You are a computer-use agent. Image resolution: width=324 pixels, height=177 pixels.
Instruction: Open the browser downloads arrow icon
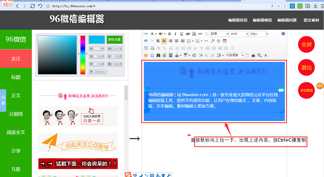(x=315, y=6)
